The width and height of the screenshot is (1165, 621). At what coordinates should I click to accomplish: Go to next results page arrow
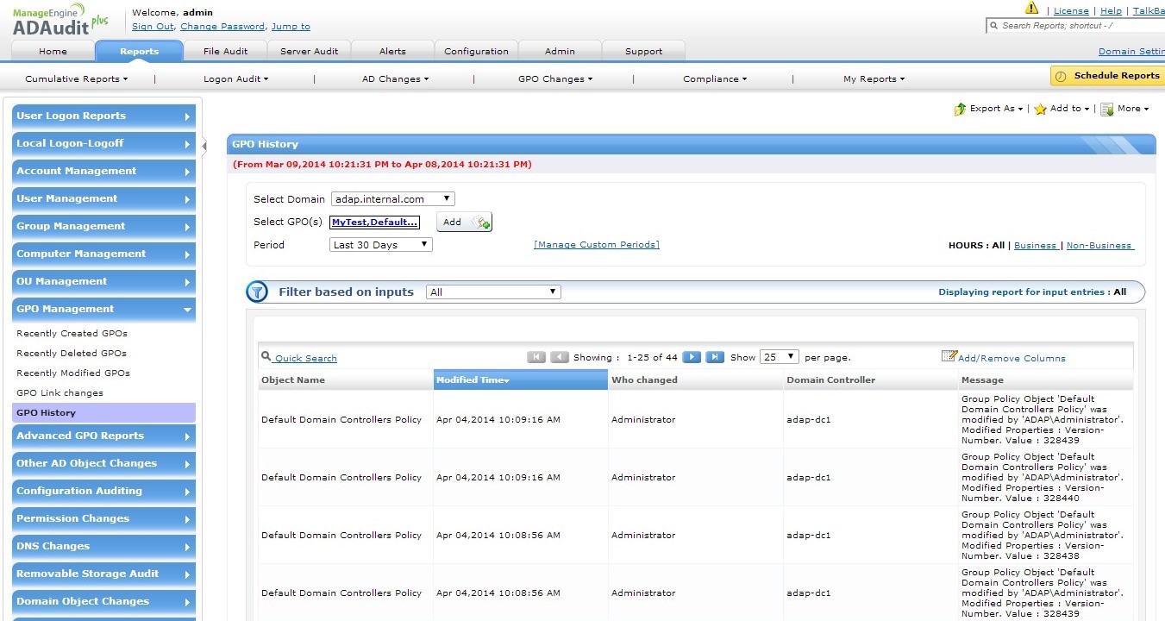692,356
